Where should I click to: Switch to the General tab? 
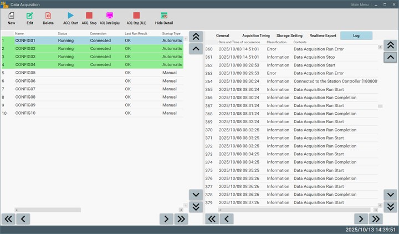[222, 35]
